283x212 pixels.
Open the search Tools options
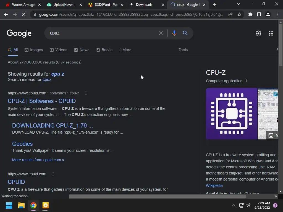pyautogui.click(x=183, y=50)
